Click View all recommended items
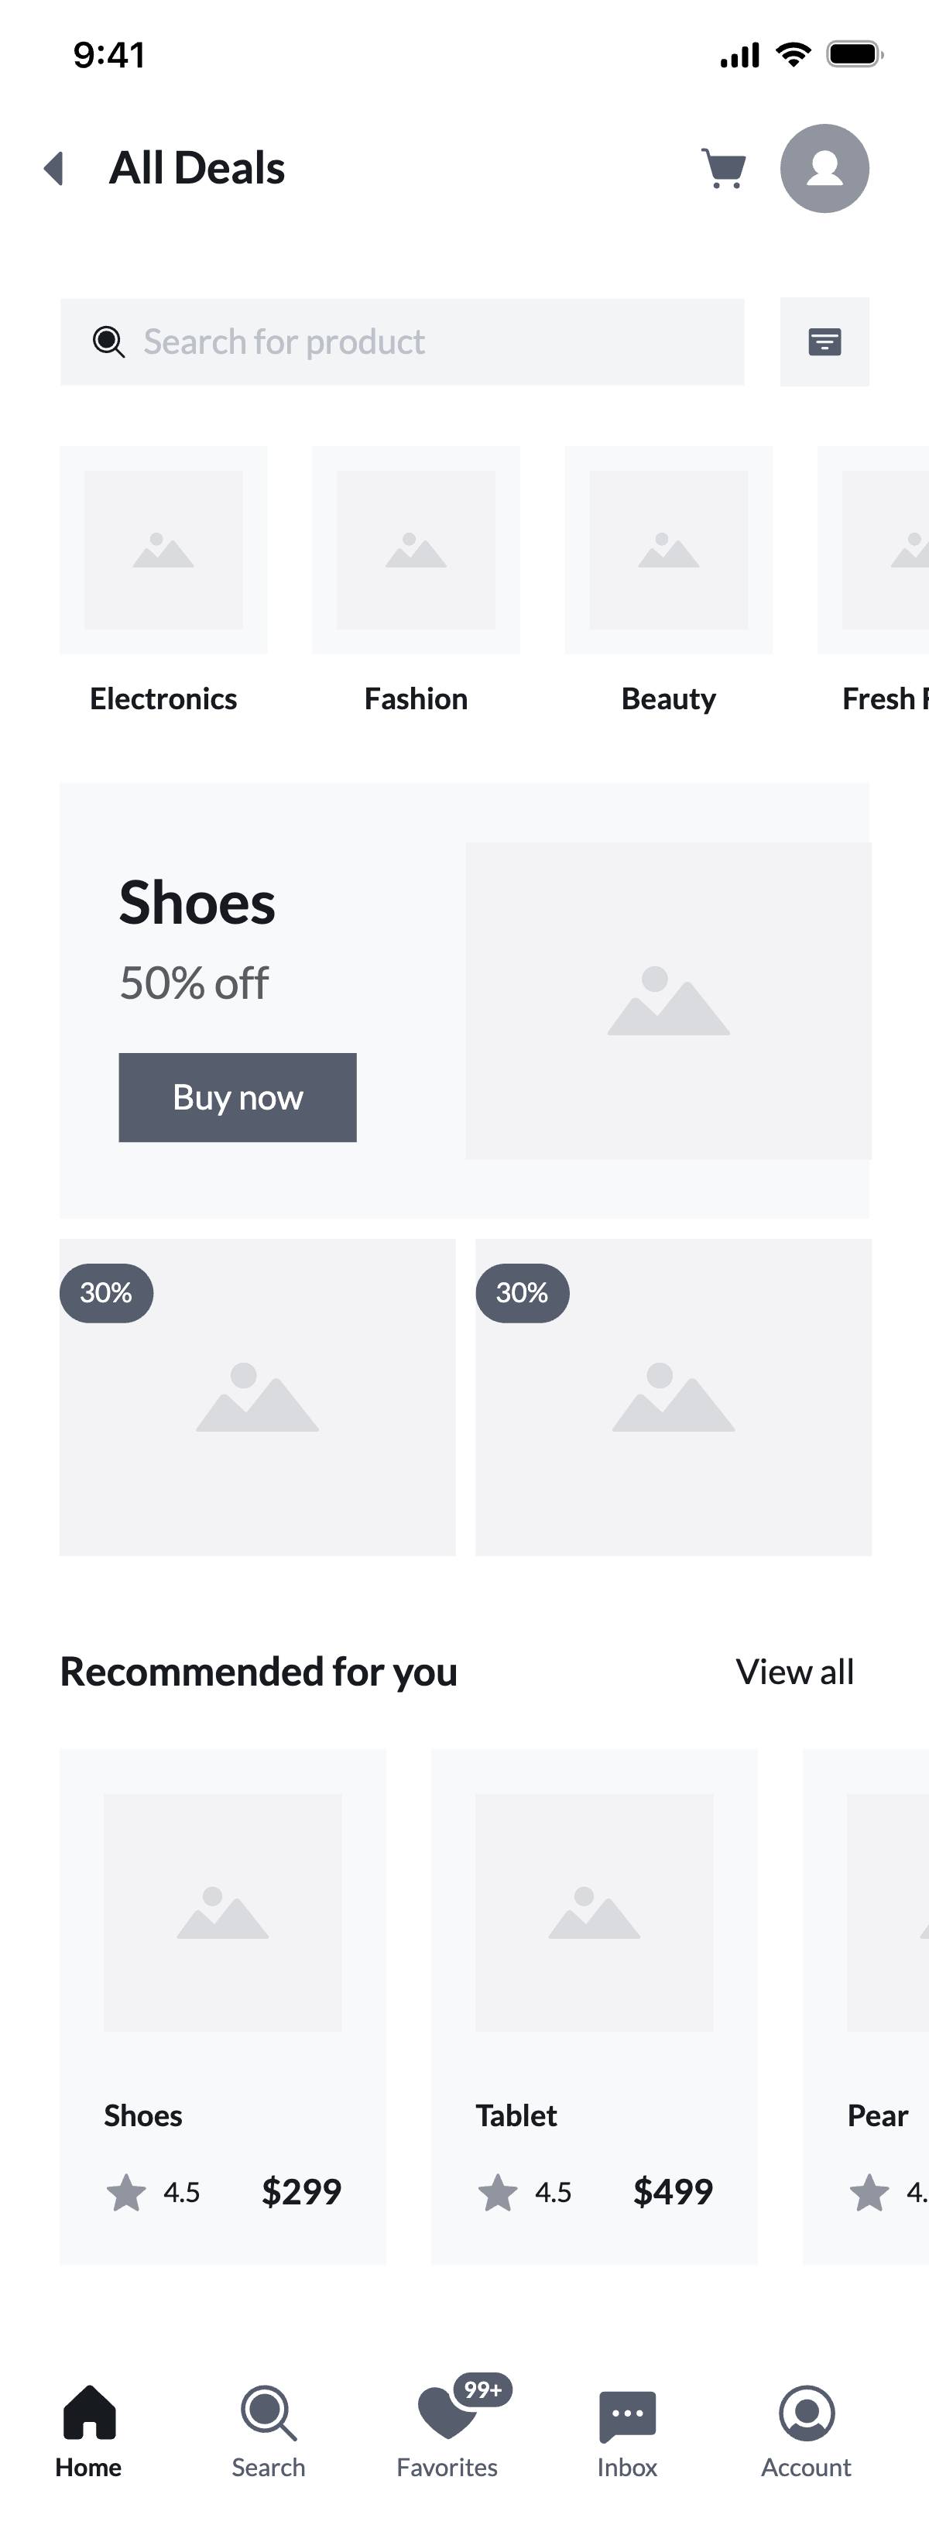Image resolution: width=929 pixels, height=2542 pixels. [x=795, y=1672]
